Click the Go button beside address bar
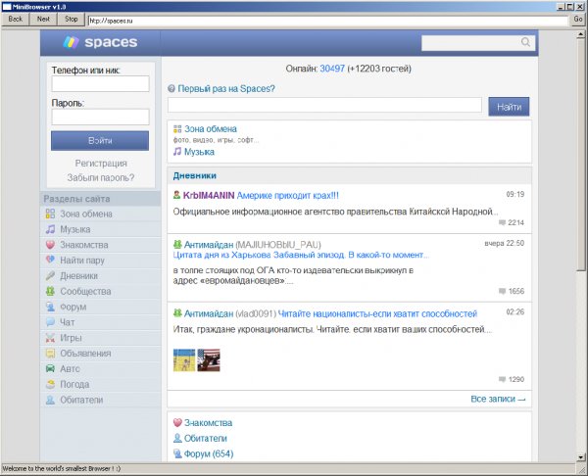The height and width of the screenshot is (476, 588). [x=578, y=20]
